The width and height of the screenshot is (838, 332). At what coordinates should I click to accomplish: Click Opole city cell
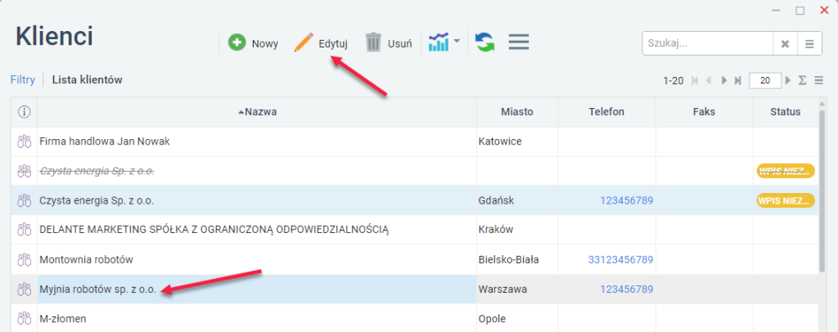[x=517, y=319]
